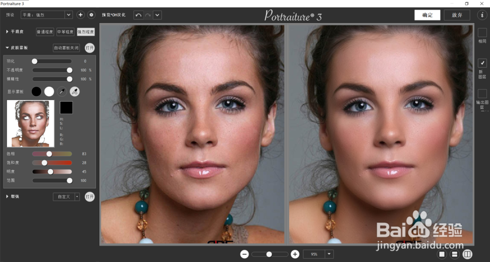Restore down the Portraiture window
Viewport: 490px width, 262px height.
466,3
